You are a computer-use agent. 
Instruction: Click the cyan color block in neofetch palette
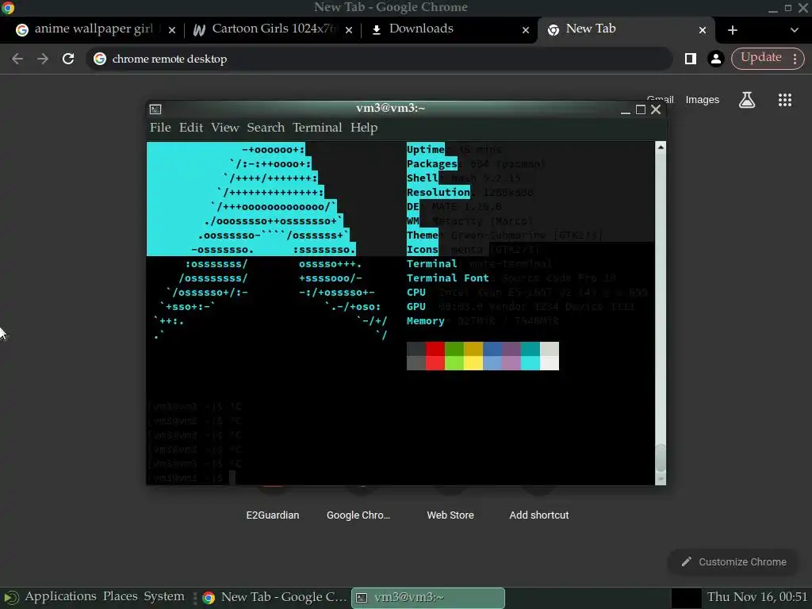(x=530, y=356)
